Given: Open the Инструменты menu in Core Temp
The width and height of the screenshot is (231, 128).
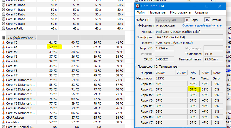Looking at the screenshot, I should tap(181, 12).
